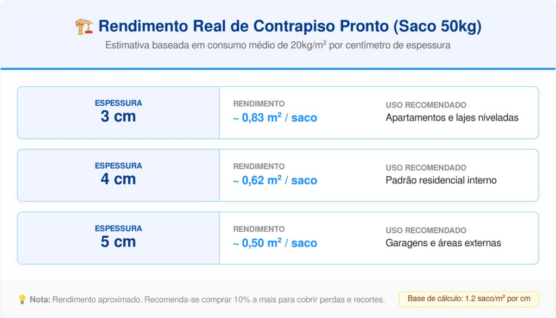This screenshot has height=318, width=556.
Task: Click the construction crane icon in the title
Action: click(x=84, y=27)
